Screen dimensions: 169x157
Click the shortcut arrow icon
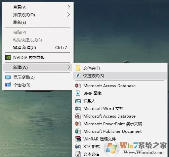coord(78,76)
